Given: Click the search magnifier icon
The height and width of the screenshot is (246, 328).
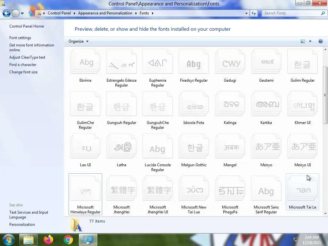Looking at the screenshot, I should coord(323,13).
